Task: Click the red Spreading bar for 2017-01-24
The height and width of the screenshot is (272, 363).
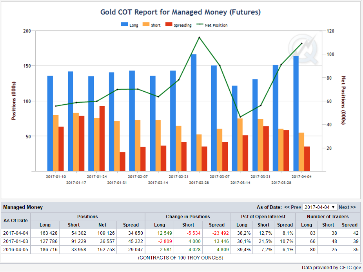Action: pyautogui.click(x=102, y=138)
